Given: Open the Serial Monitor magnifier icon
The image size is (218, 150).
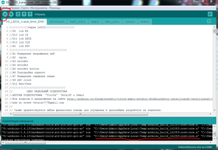Looking at the screenshot, I should click(x=210, y=14).
